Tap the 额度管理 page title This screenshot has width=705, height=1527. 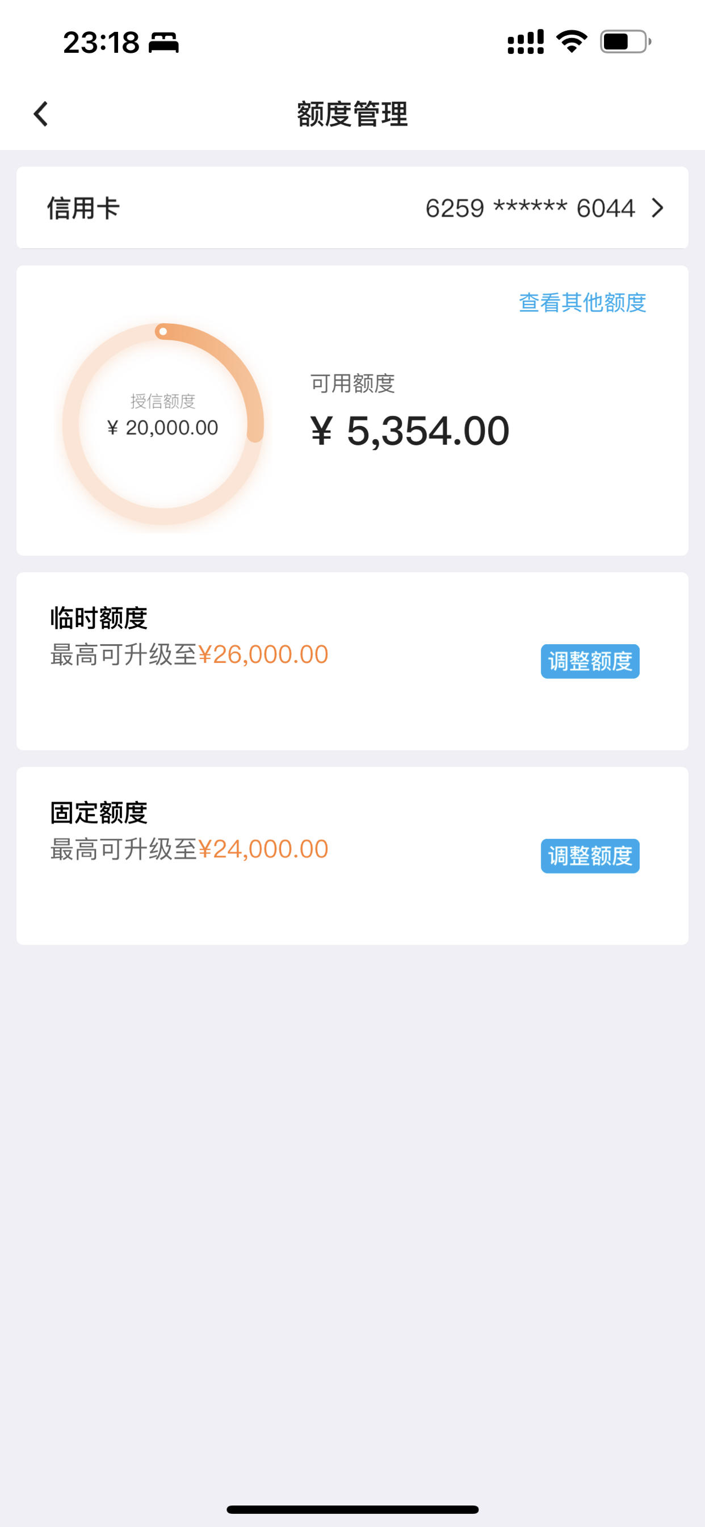point(352,114)
